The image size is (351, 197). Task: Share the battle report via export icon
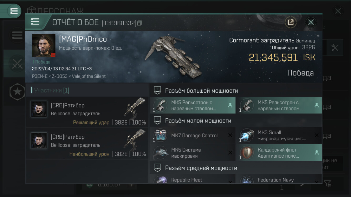(291, 22)
